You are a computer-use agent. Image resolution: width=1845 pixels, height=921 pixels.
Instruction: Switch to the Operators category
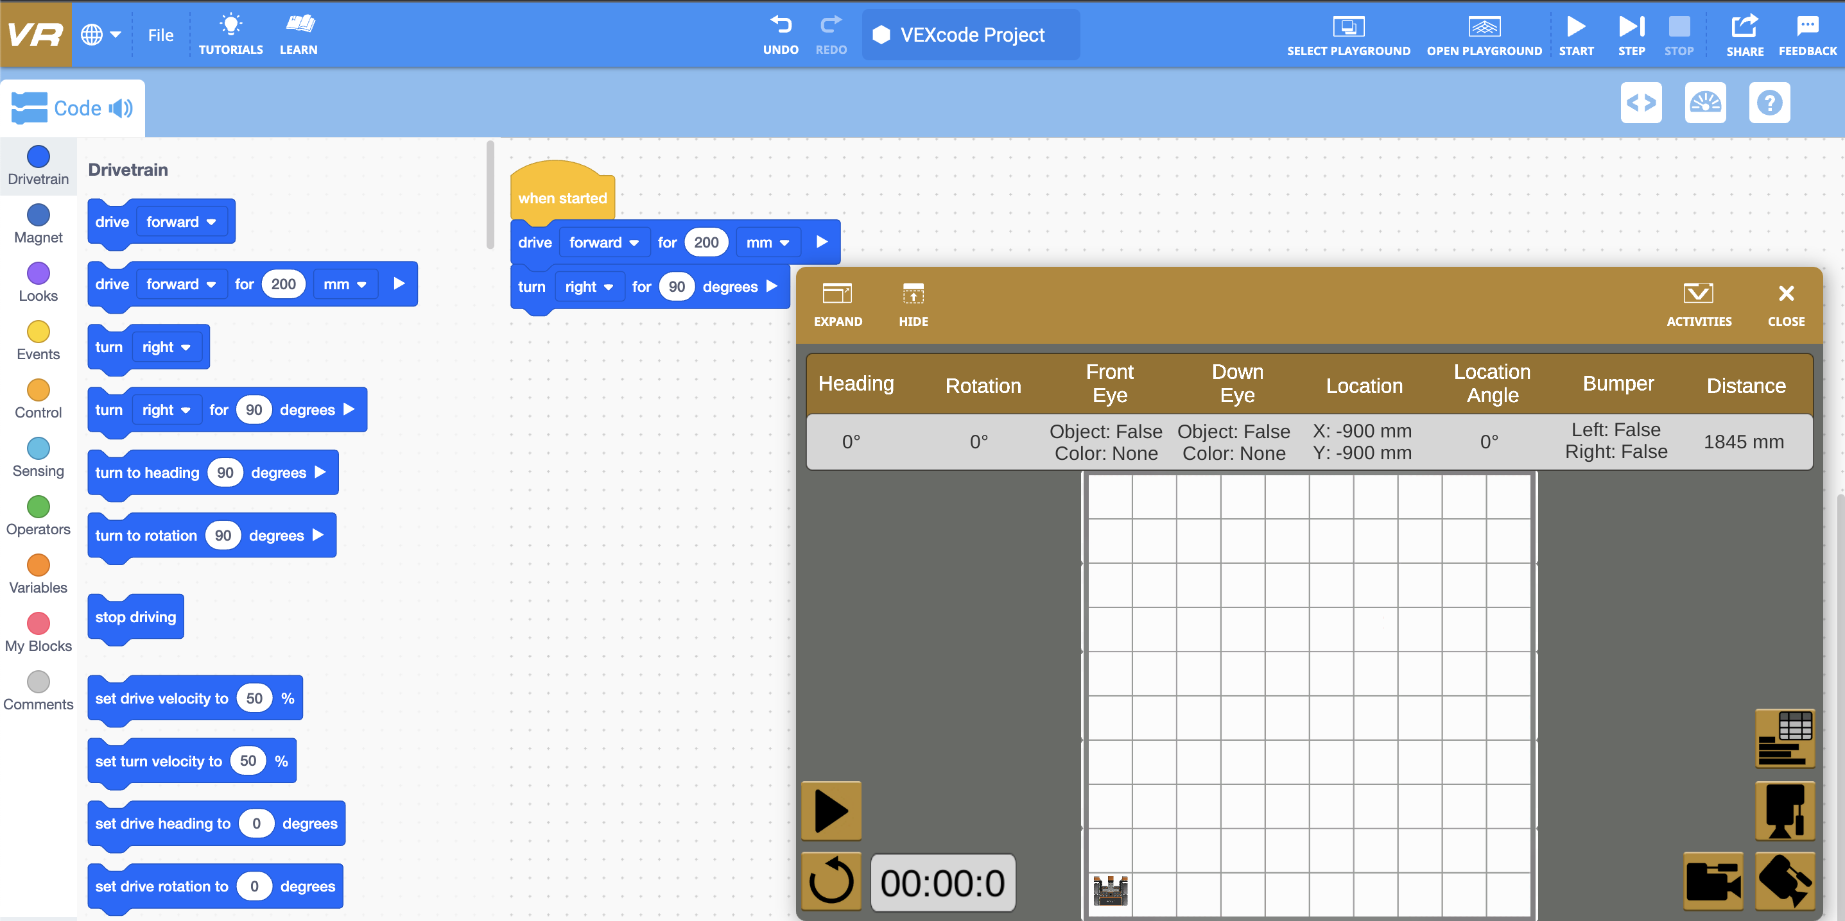pyautogui.click(x=38, y=515)
